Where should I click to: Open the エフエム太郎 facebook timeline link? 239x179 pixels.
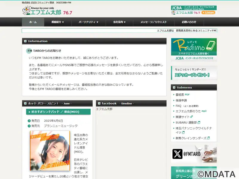click(104, 109)
